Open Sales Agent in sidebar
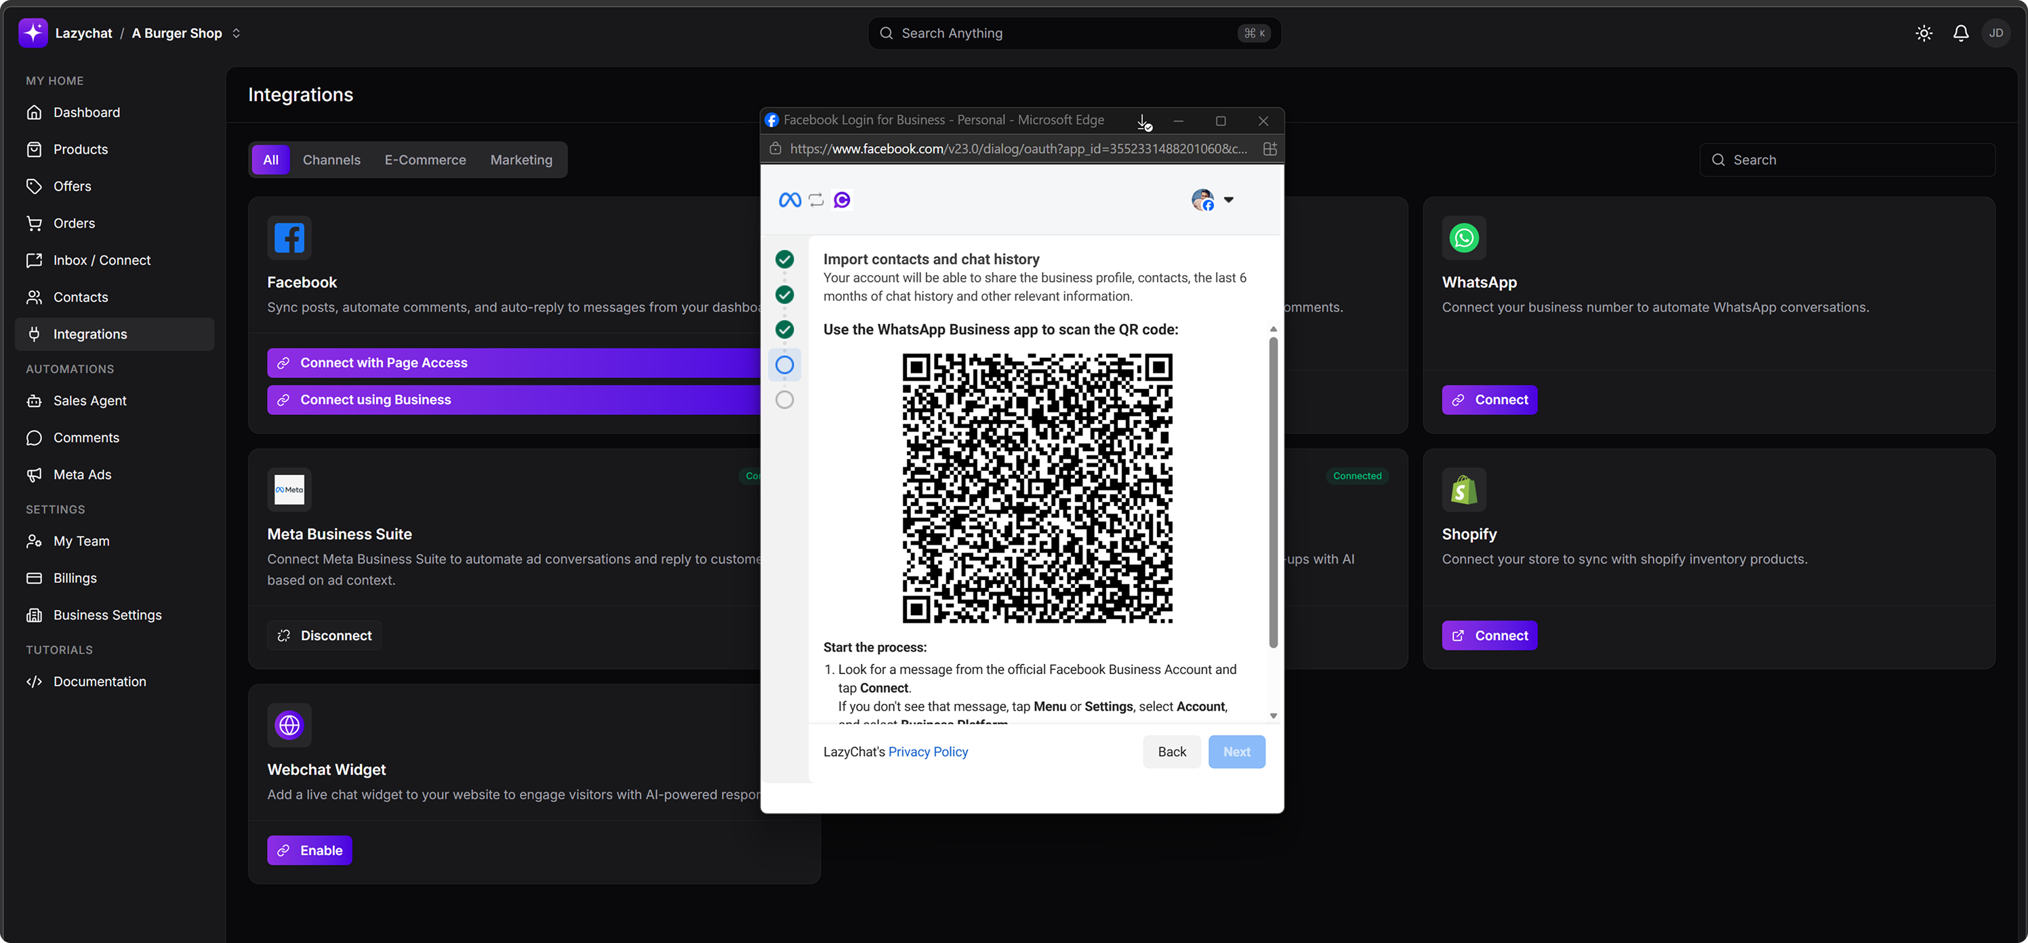Image resolution: width=2028 pixels, height=943 pixels. pyautogui.click(x=89, y=400)
